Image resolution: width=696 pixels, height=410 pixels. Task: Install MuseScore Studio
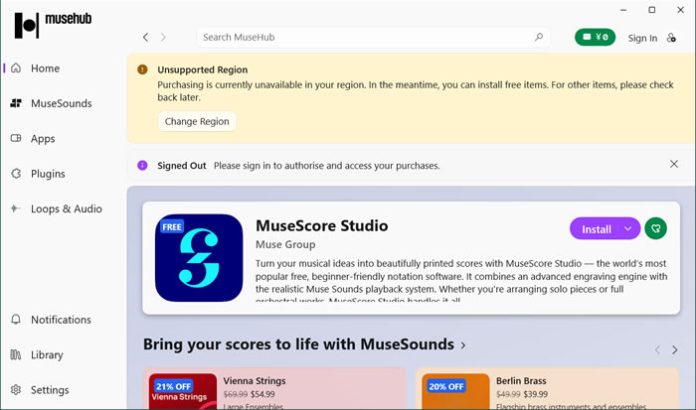(x=596, y=229)
